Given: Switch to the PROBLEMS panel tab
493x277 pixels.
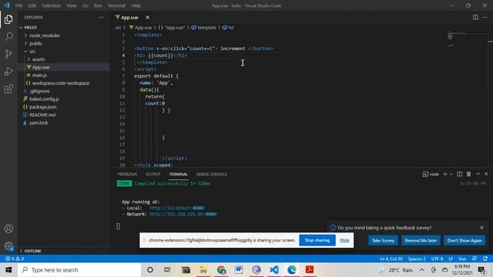Looking at the screenshot, I should pos(127,174).
